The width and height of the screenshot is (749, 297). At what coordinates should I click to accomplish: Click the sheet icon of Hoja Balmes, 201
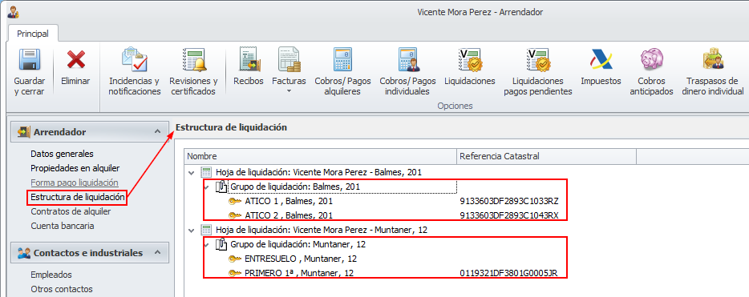click(x=206, y=172)
